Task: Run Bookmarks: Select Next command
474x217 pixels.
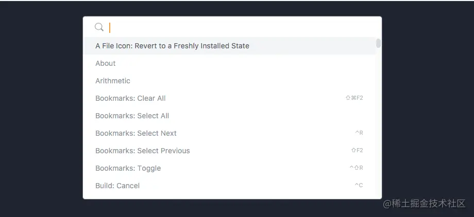Action: click(x=136, y=133)
